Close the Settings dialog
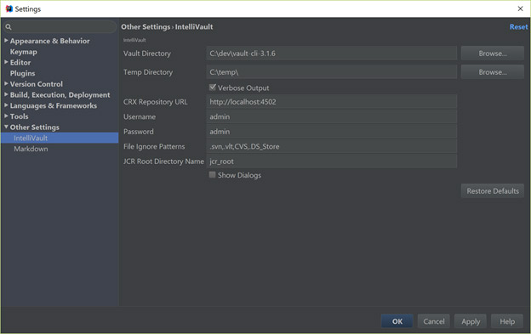The image size is (531, 334). click(520, 8)
